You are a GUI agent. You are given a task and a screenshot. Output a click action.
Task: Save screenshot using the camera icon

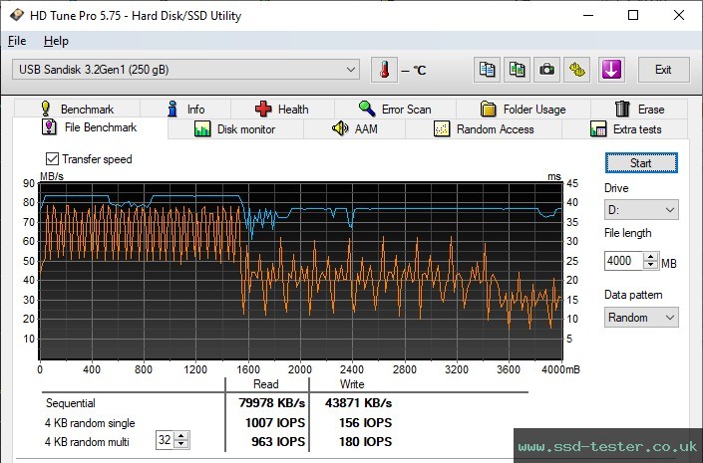546,70
